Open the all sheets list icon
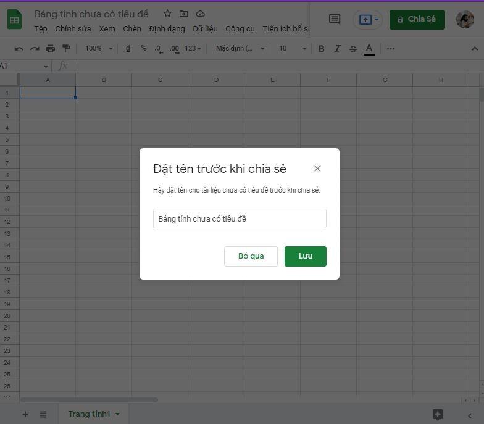This screenshot has height=424, width=484. click(43, 414)
